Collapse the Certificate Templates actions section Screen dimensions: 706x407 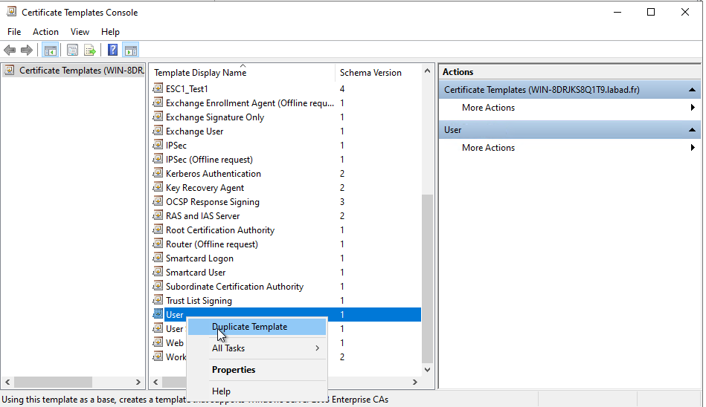click(x=692, y=90)
